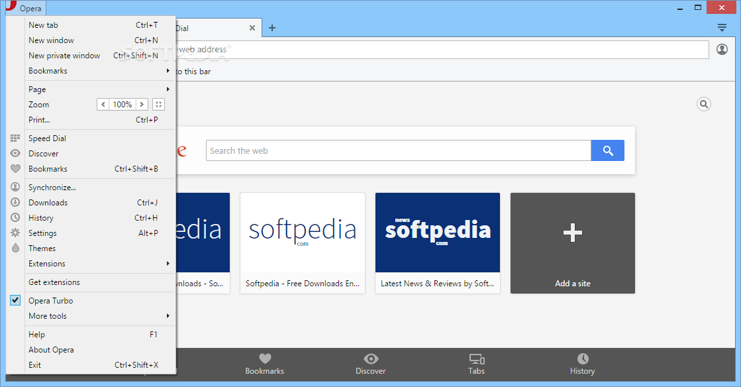Click the Downloads arrow icon in menu
The image size is (741, 387).
[15, 202]
